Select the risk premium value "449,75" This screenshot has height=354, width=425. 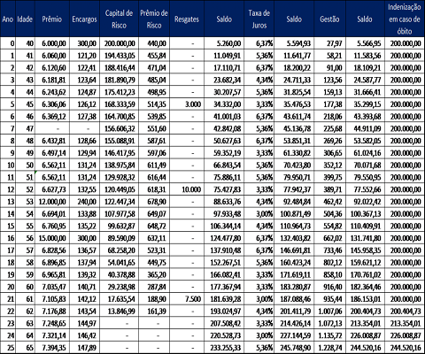pyautogui.click(x=157, y=263)
